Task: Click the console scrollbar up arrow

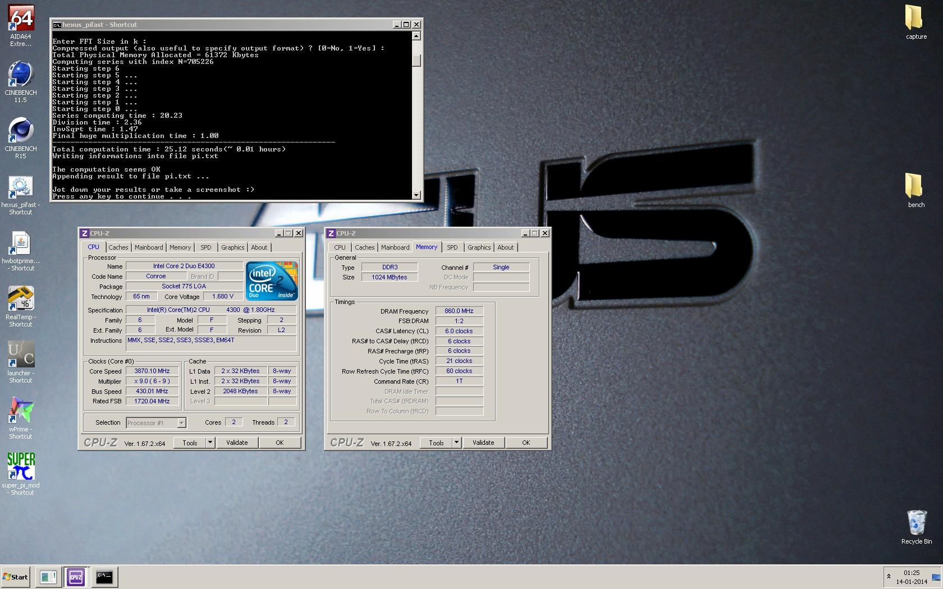Action: coord(416,36)
